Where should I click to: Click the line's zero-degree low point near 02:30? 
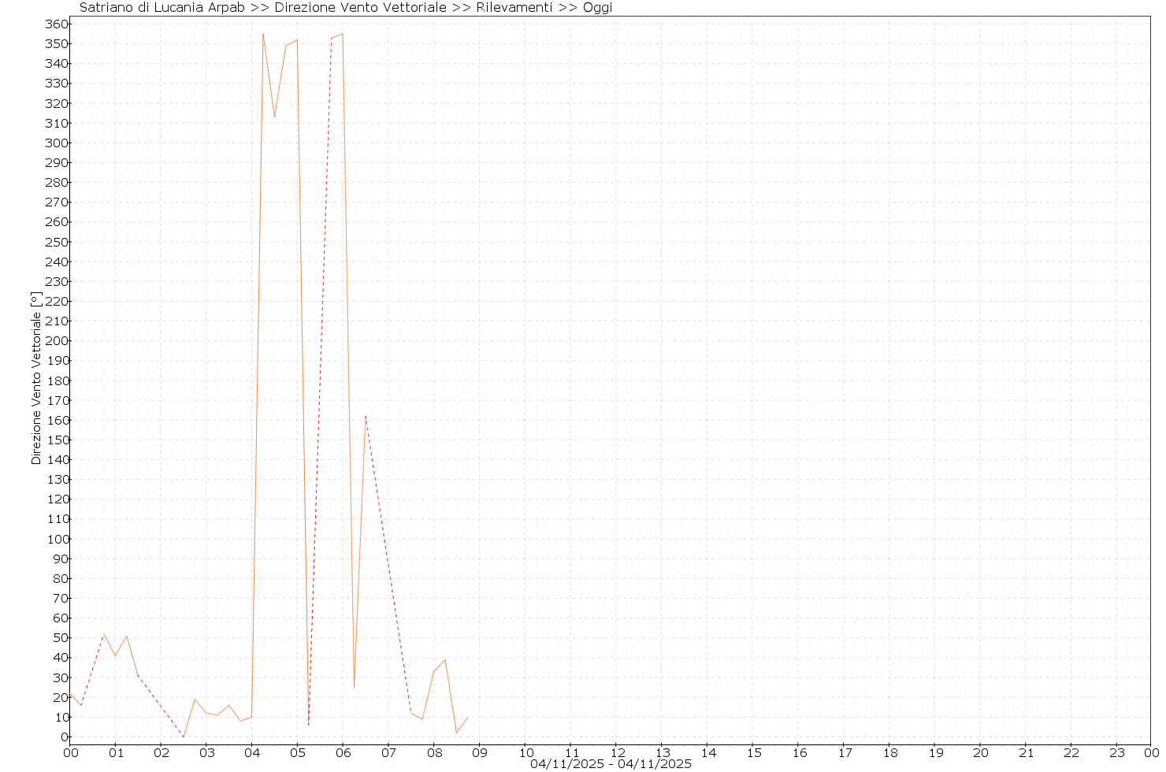tap(184, 737)
